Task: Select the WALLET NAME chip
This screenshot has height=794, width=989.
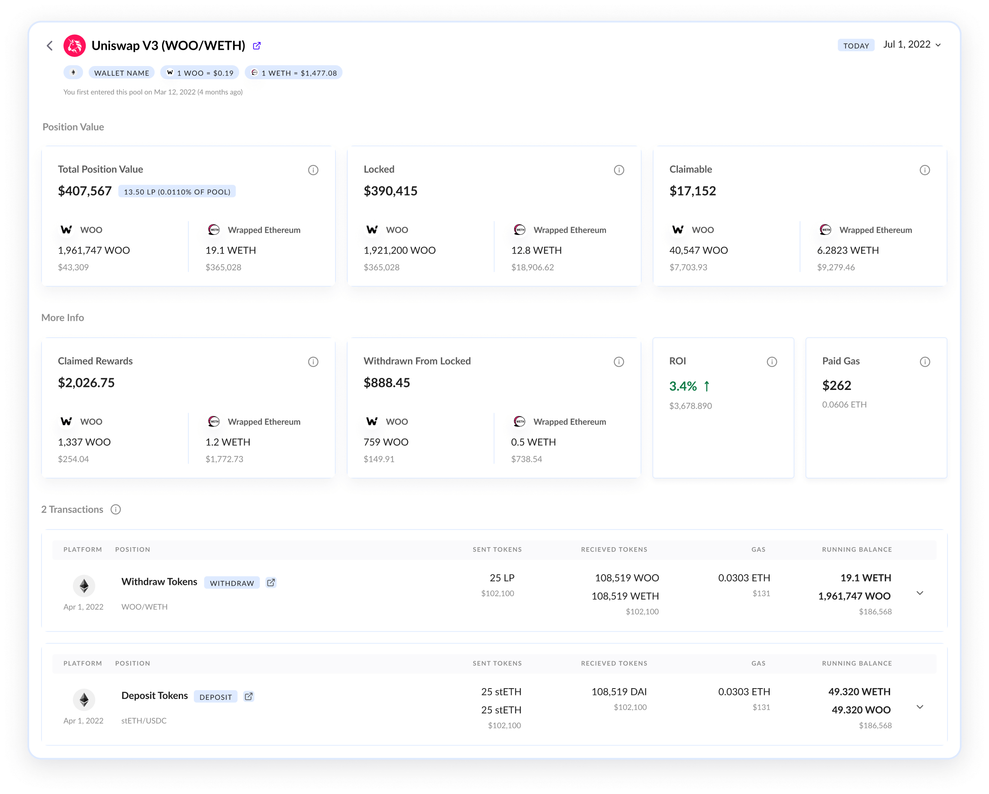Action: 122,73
